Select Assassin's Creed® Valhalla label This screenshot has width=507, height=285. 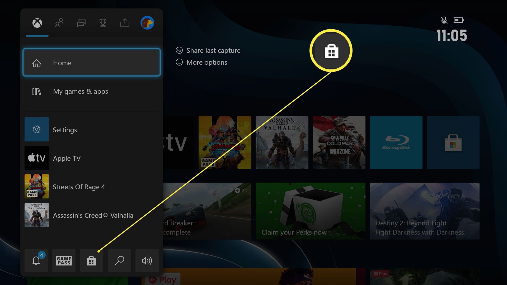(x=93, y=215)
